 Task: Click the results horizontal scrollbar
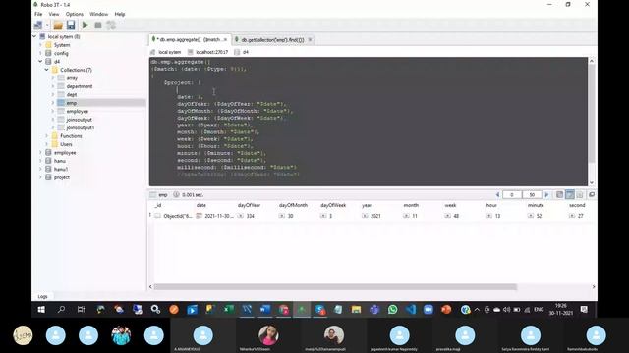tap(335, 287)
